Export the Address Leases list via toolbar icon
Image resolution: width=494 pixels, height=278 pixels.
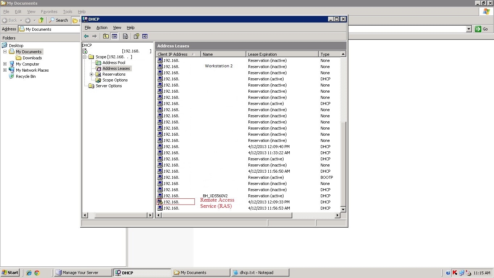[125, 36]
